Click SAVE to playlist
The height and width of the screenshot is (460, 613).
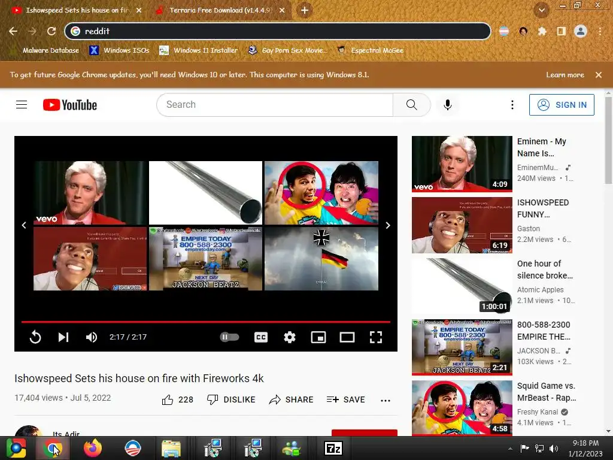click(345, 400)
